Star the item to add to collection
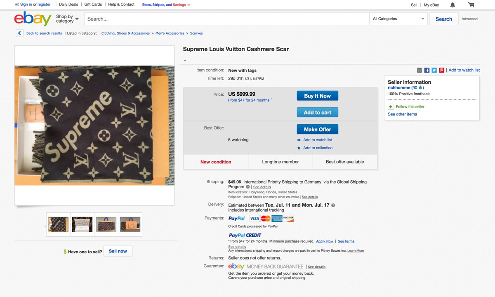 click(299, 148)
